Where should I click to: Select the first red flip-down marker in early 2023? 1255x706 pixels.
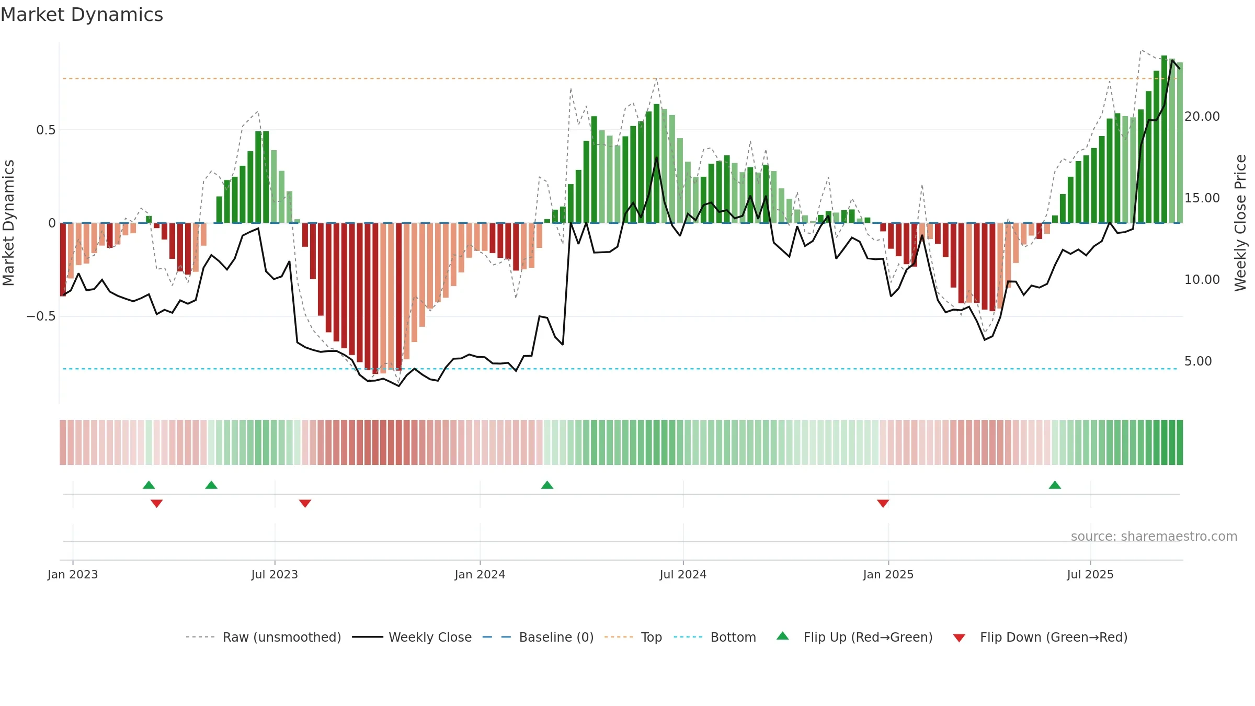coord(156,503)
